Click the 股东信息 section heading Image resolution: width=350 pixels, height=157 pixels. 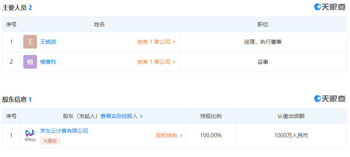pyautogui.click(x=14, y=99)
